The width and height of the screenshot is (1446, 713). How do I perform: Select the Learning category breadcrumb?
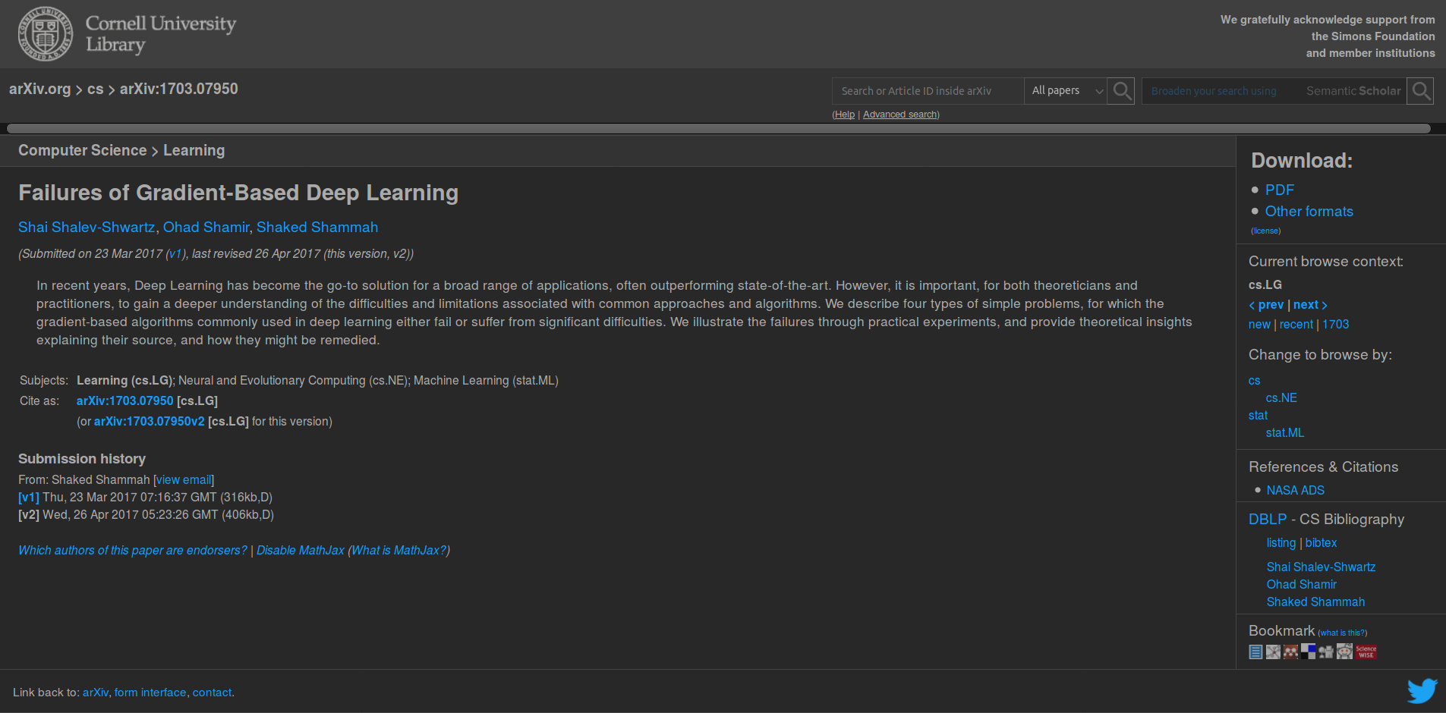coord(194,150)
